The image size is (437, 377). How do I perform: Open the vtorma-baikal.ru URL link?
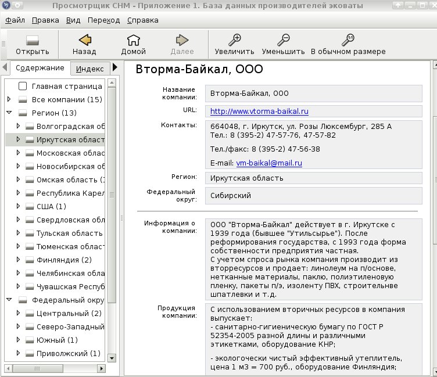259,112
